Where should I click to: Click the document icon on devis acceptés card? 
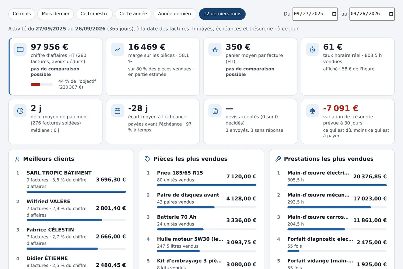click(x=215, y=111)
